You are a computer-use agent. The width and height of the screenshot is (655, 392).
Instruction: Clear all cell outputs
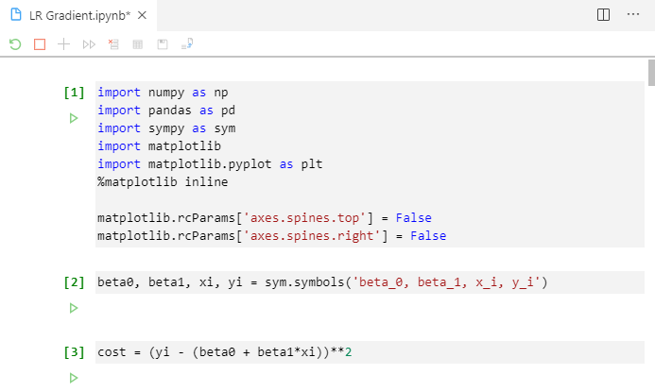[x=113, y=44]
